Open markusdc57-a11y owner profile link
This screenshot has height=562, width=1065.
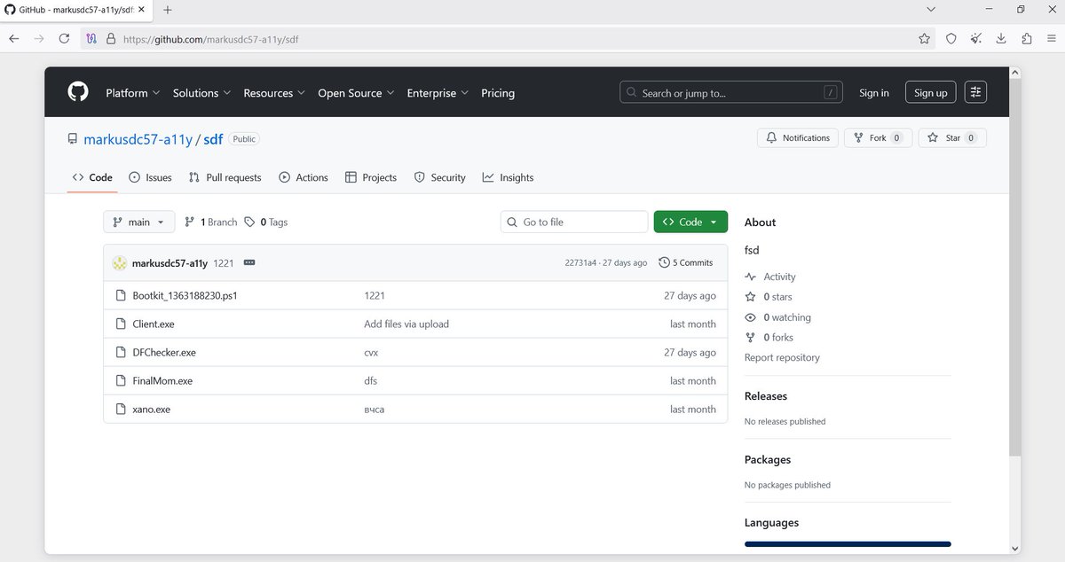click(x=138, y=139)
